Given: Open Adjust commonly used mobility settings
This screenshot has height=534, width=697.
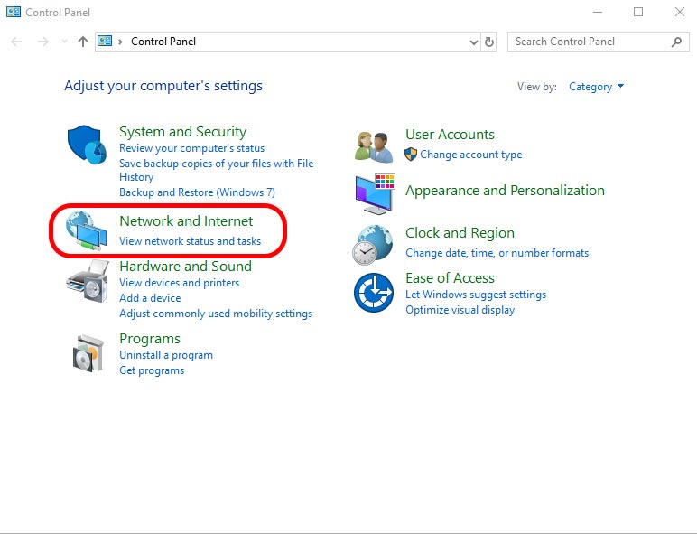Looking at the screenshot, I should tap(216, 314).
